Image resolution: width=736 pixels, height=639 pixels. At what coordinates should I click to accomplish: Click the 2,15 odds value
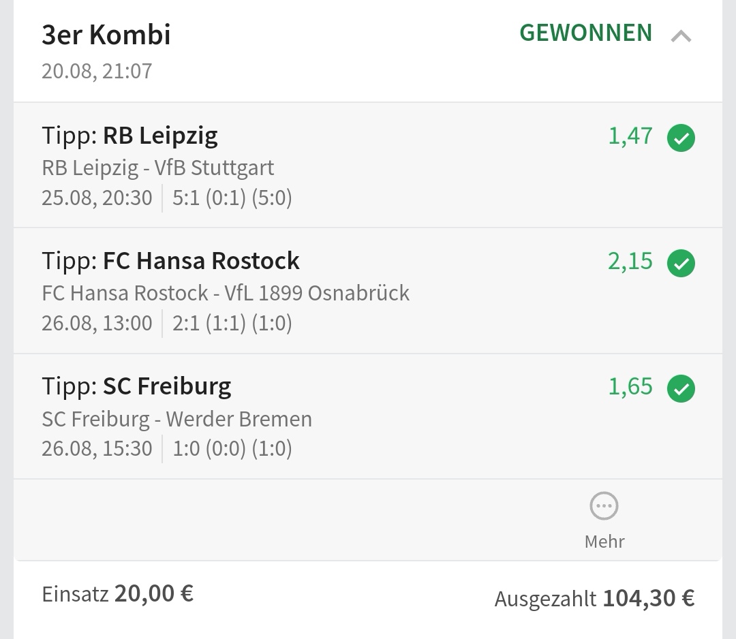(x=630, y=262)
